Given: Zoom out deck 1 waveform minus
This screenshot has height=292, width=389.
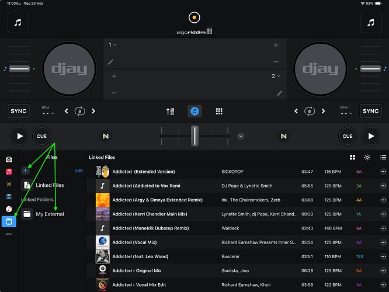Looking at the screenshot, I should (276, 62).
